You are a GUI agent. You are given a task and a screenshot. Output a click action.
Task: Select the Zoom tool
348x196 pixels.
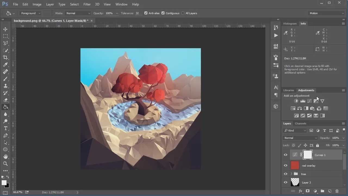pos(5,164)
